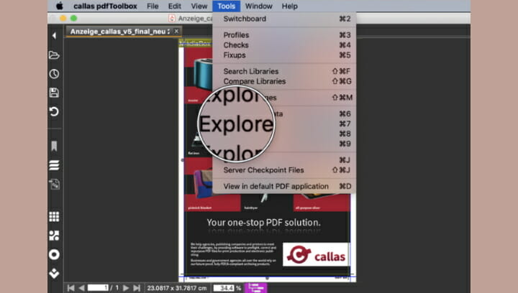
Task: Open the callas pdfToolbox application menu
Action: [x=105, y=6]
